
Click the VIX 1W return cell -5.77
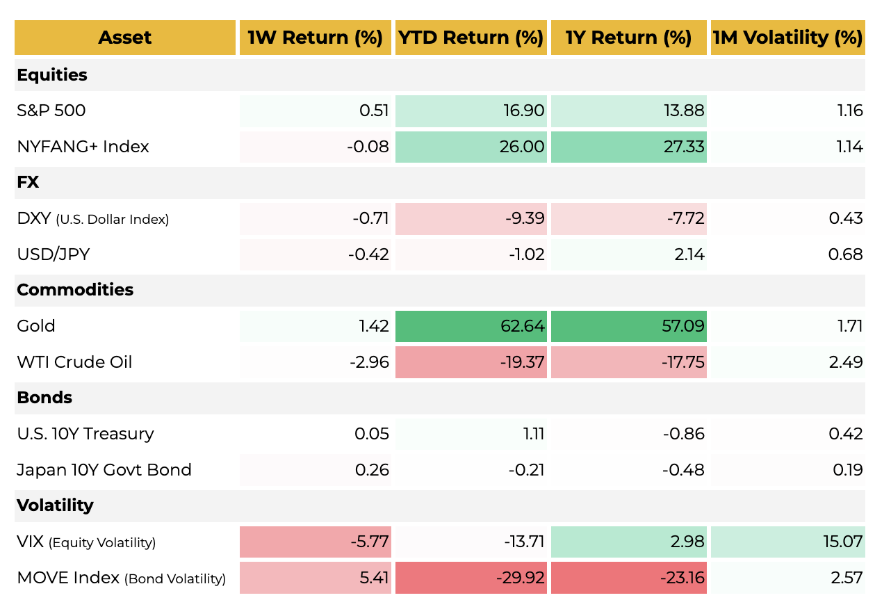point(316,542)
